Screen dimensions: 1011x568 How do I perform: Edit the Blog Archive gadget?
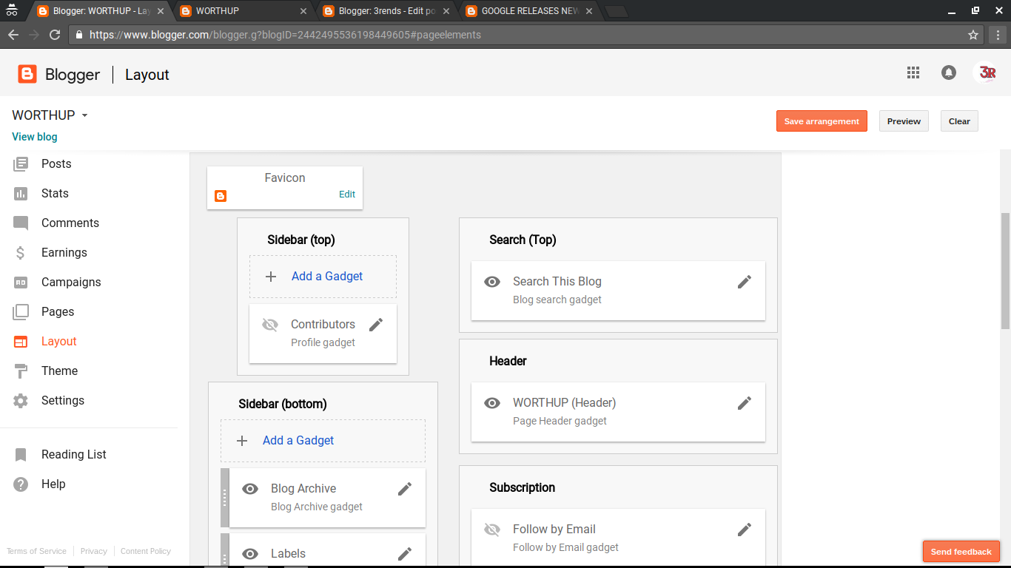(405, 488)
